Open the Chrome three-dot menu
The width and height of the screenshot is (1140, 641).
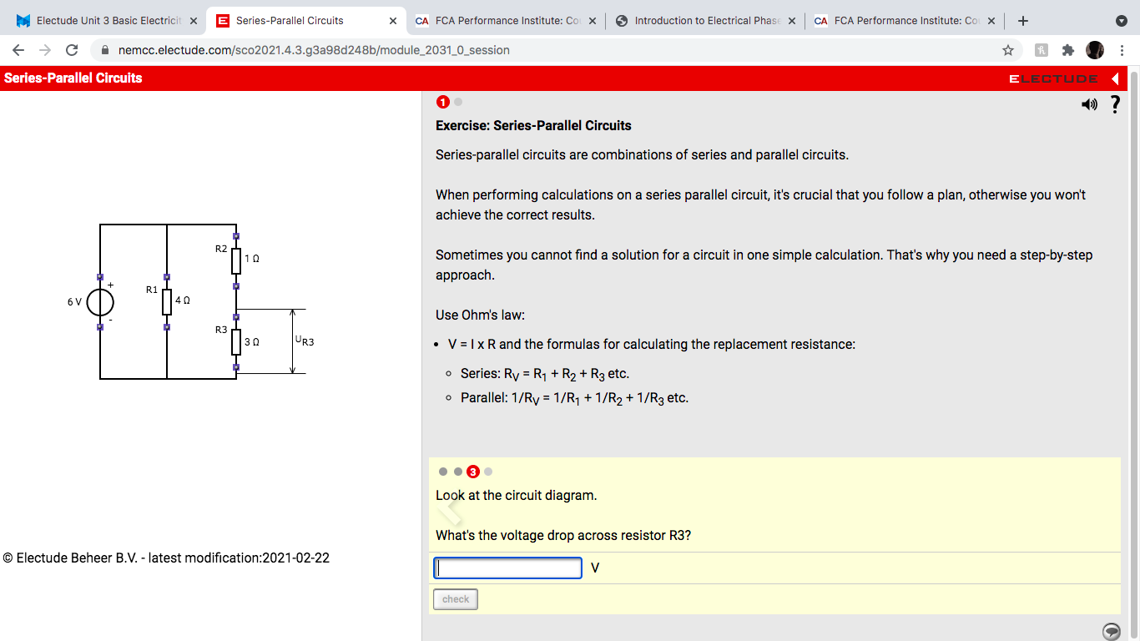(x=1122, y=50)
